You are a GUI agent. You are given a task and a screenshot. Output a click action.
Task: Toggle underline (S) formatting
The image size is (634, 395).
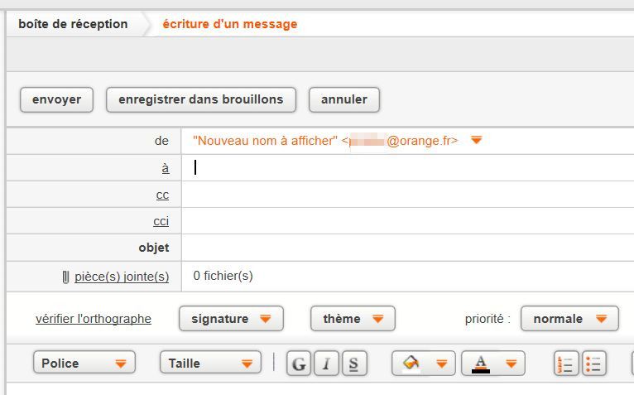pos(354,364)
